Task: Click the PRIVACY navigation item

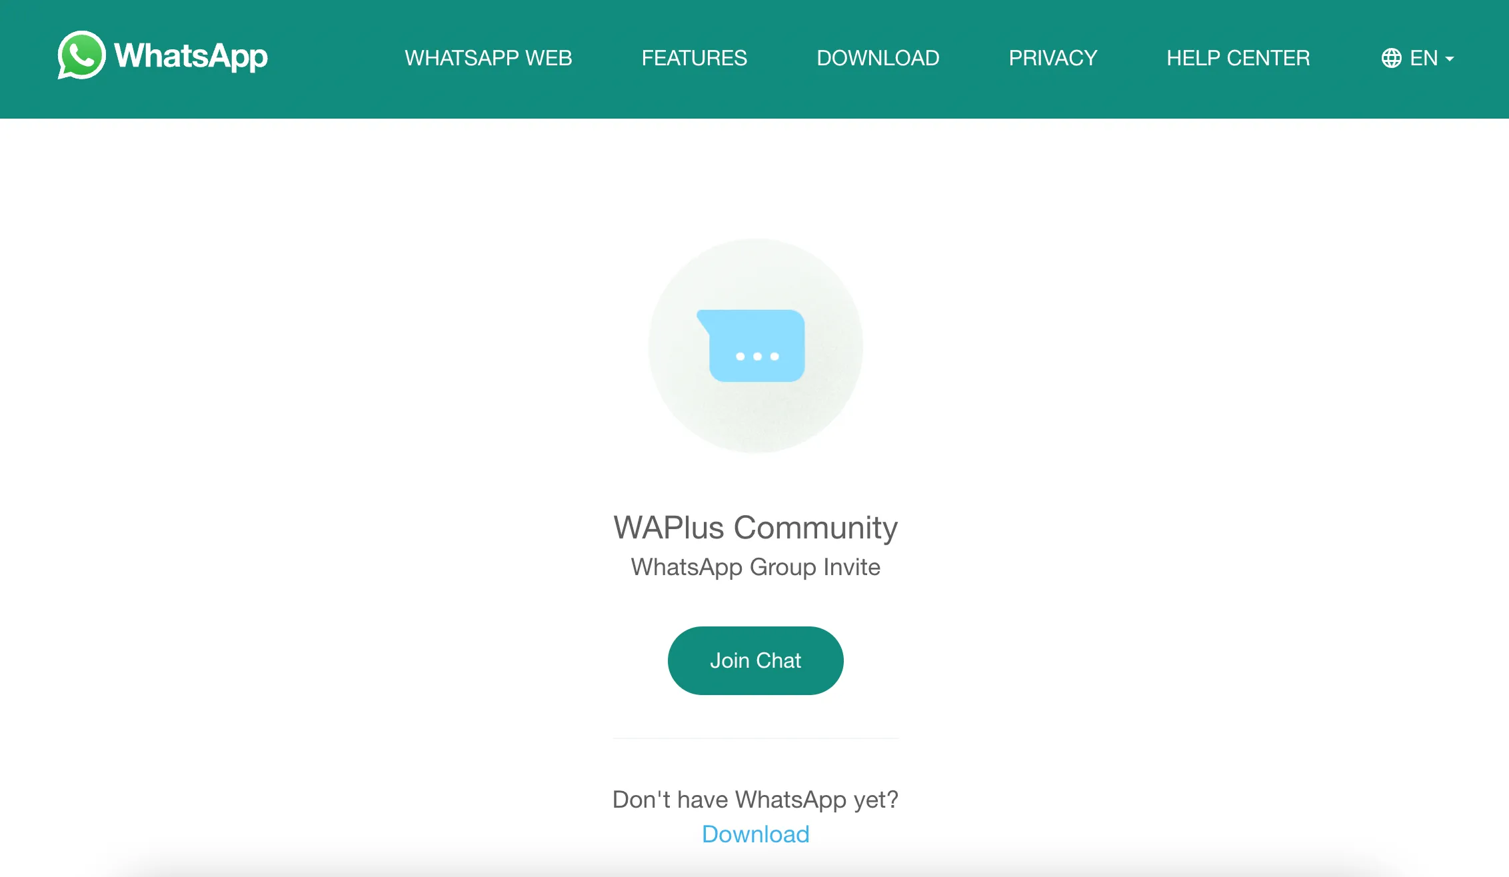Action: (x=1052, y=59)
